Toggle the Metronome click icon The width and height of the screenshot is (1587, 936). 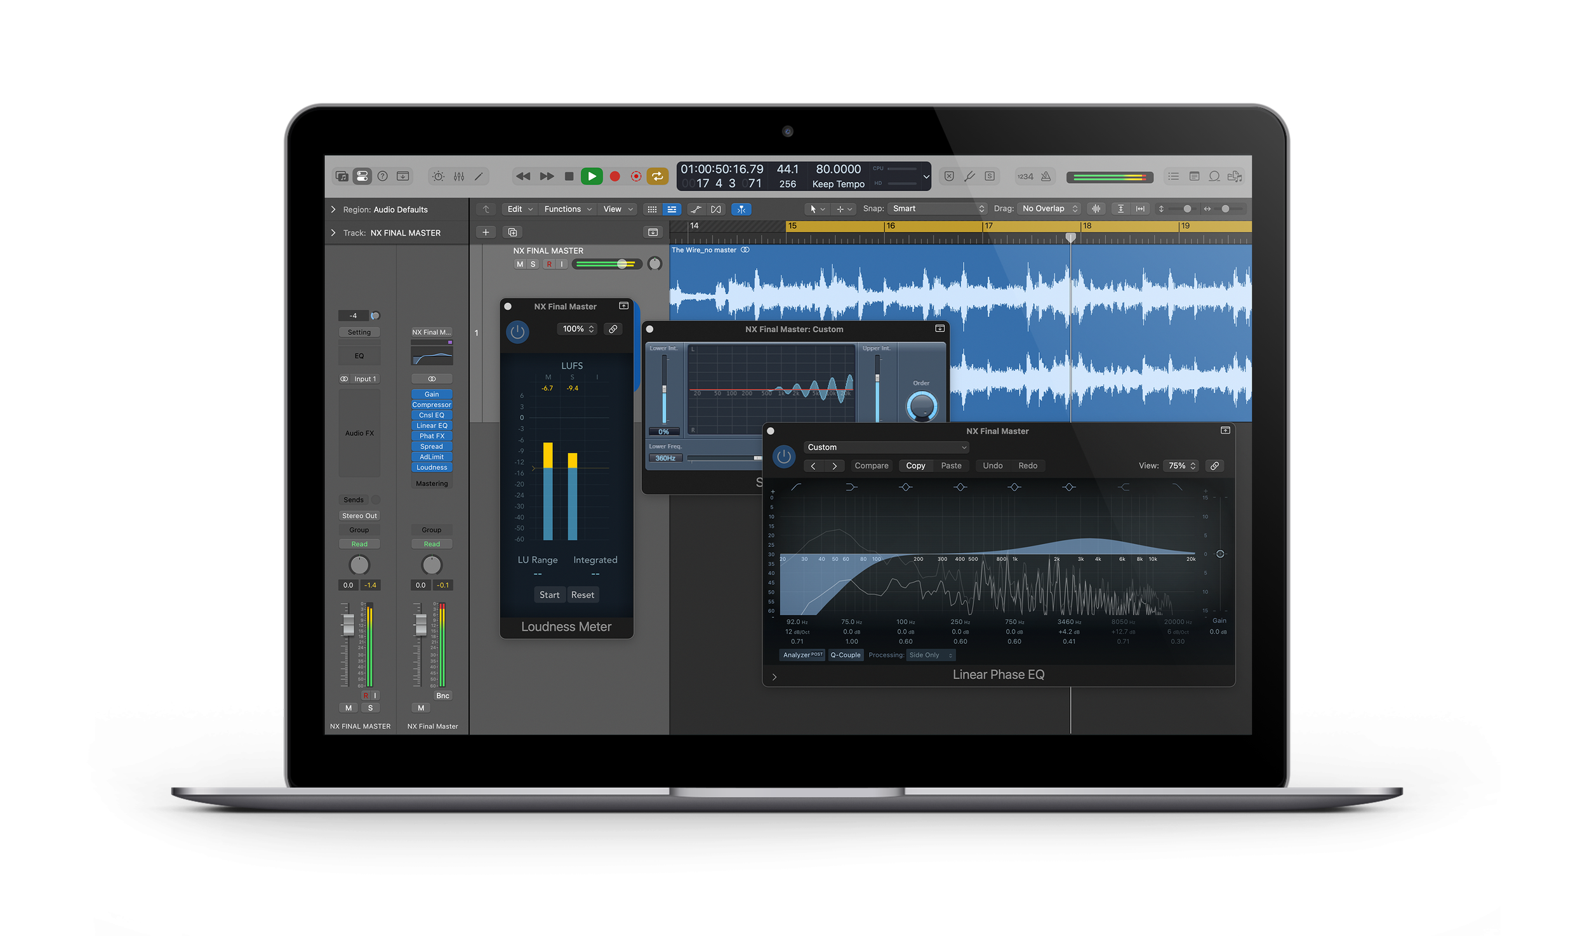(1046, 176)
